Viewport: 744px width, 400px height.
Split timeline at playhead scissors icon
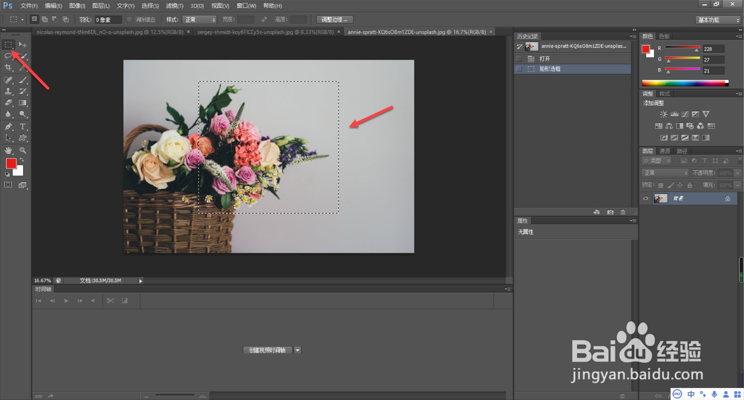[x=110, y=301]
